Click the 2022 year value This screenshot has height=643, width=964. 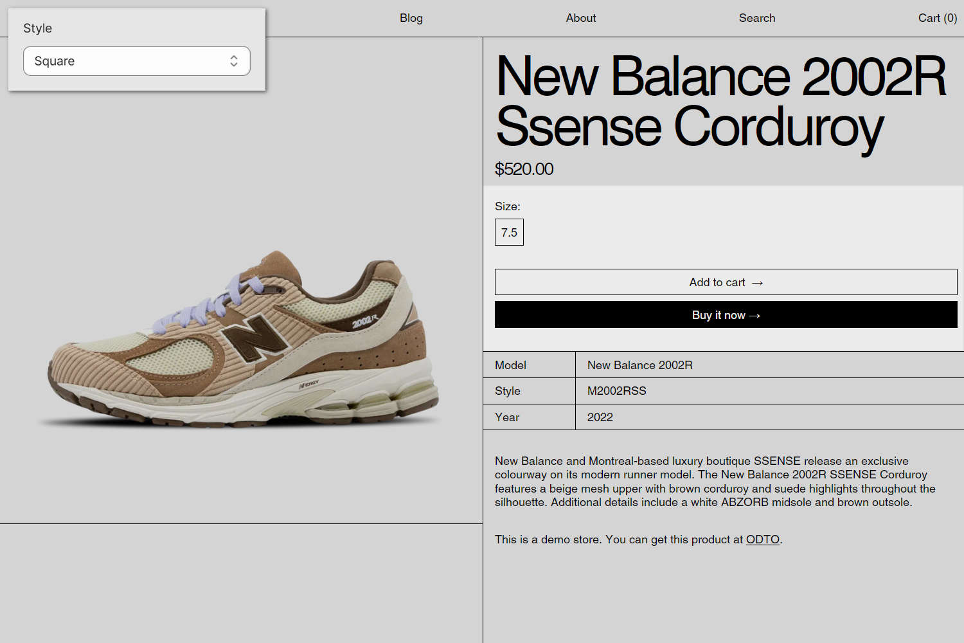600,417
